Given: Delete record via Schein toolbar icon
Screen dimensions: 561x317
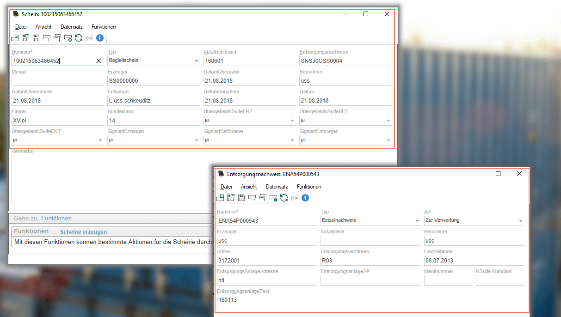Looking at the screenshot, I should [x=68, y=38].
